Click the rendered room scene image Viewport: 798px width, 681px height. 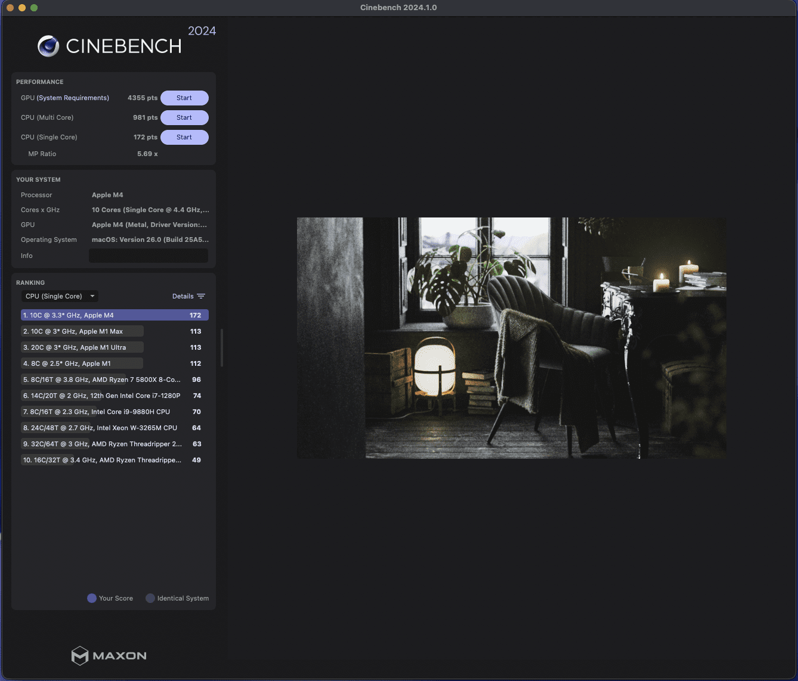coord(512,338)
